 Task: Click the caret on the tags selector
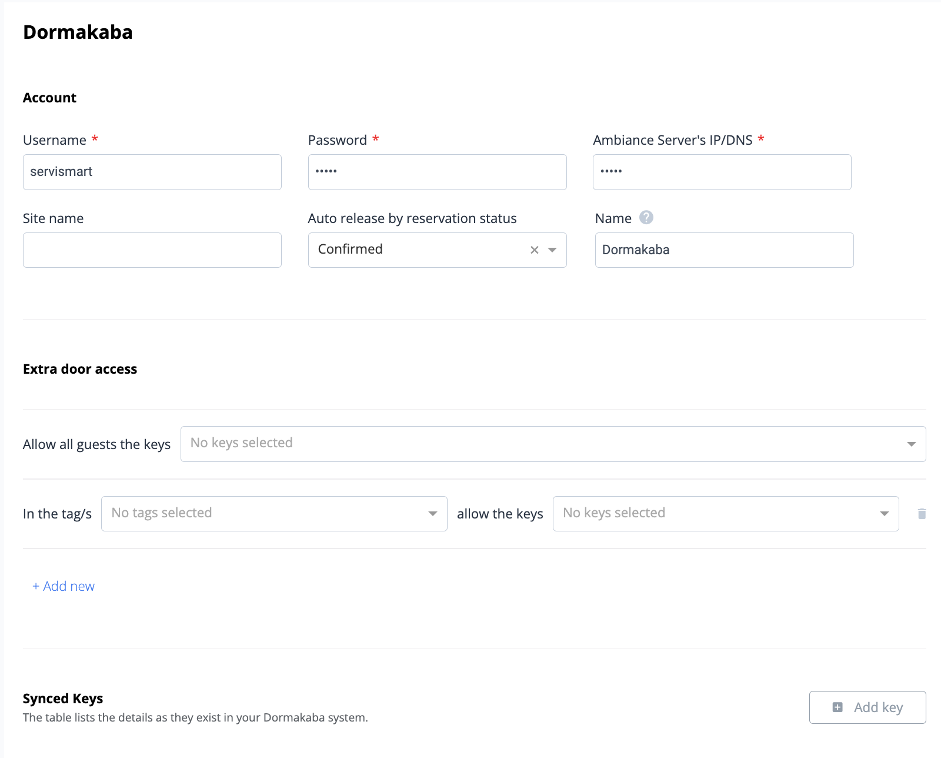pyautogui.click(x=433, y=513)
